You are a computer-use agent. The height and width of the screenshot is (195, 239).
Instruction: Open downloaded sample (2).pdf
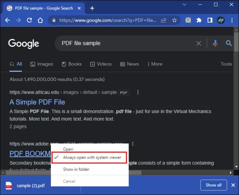tap(30, 186)
